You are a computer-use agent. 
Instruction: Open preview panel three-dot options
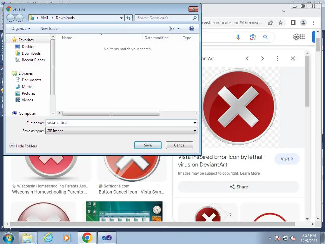pos(277,58)
